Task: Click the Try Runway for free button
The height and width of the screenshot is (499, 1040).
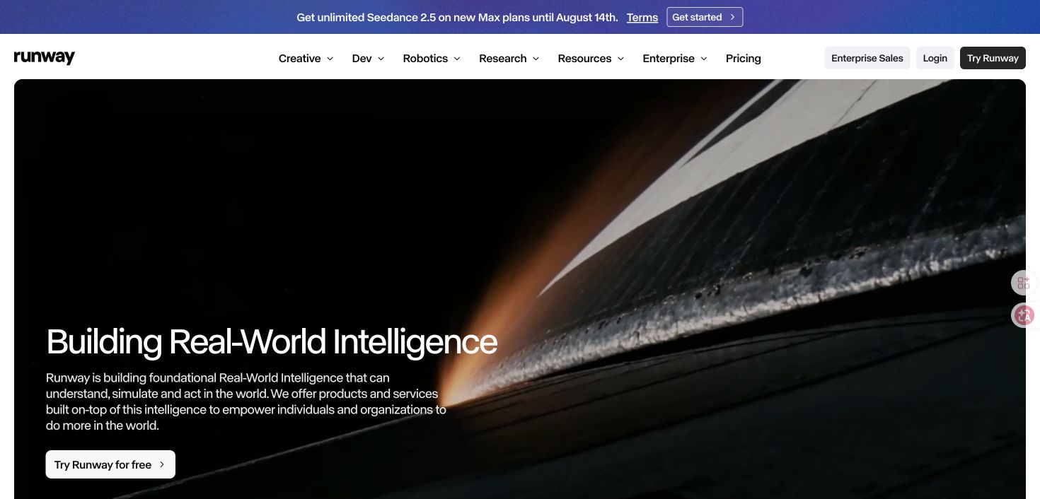Action: pyautogui.click(x=110, y=464)
